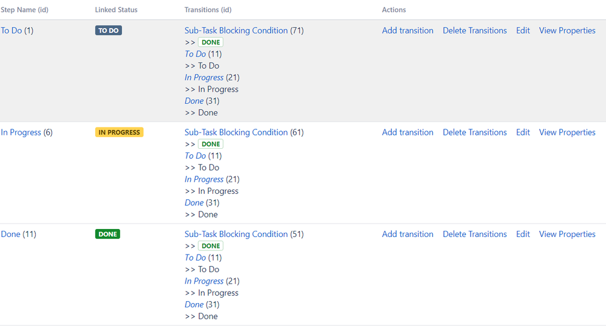Click Delete Transitions in the To Do row

tap(475, 30)
